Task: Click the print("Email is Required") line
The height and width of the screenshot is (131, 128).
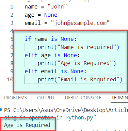Action: tap(80, 79)
